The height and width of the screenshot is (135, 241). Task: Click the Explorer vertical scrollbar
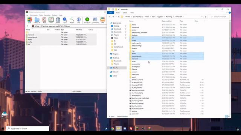point(230,57)
